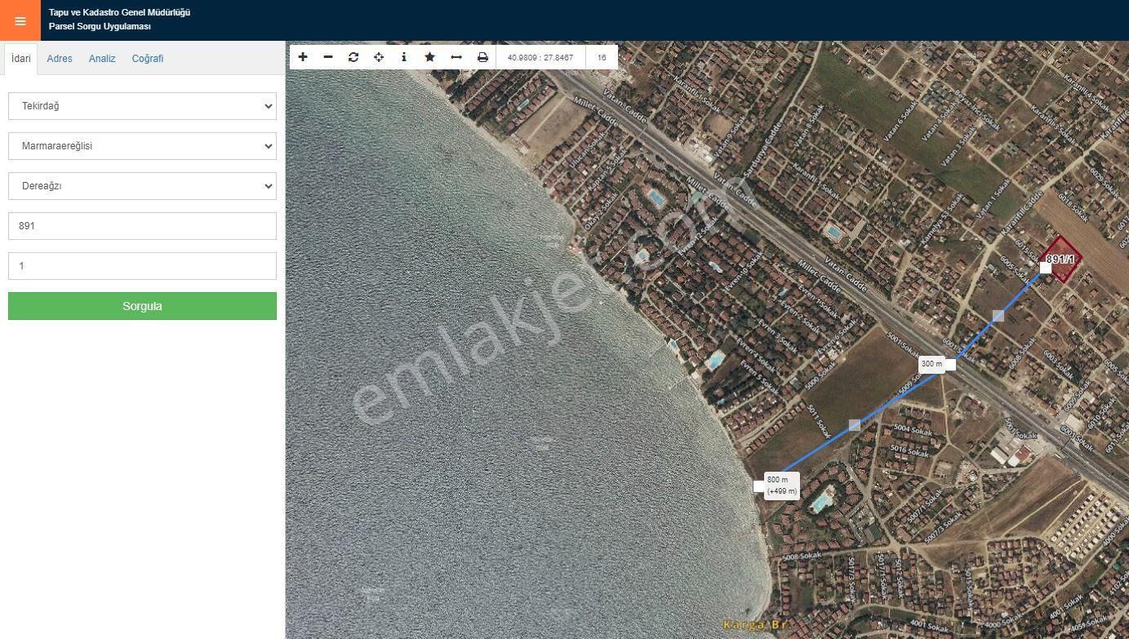
Task: Select the crosshair locate tool
Action: (x=379, y=57)
